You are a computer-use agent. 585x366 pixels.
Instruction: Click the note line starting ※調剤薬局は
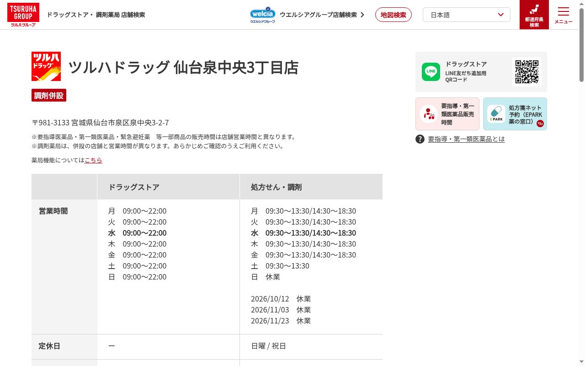[158, 146]
